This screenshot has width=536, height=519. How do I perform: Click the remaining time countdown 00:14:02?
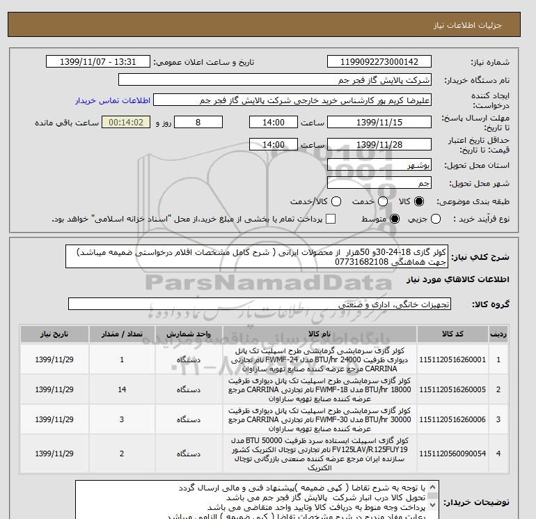126,122
